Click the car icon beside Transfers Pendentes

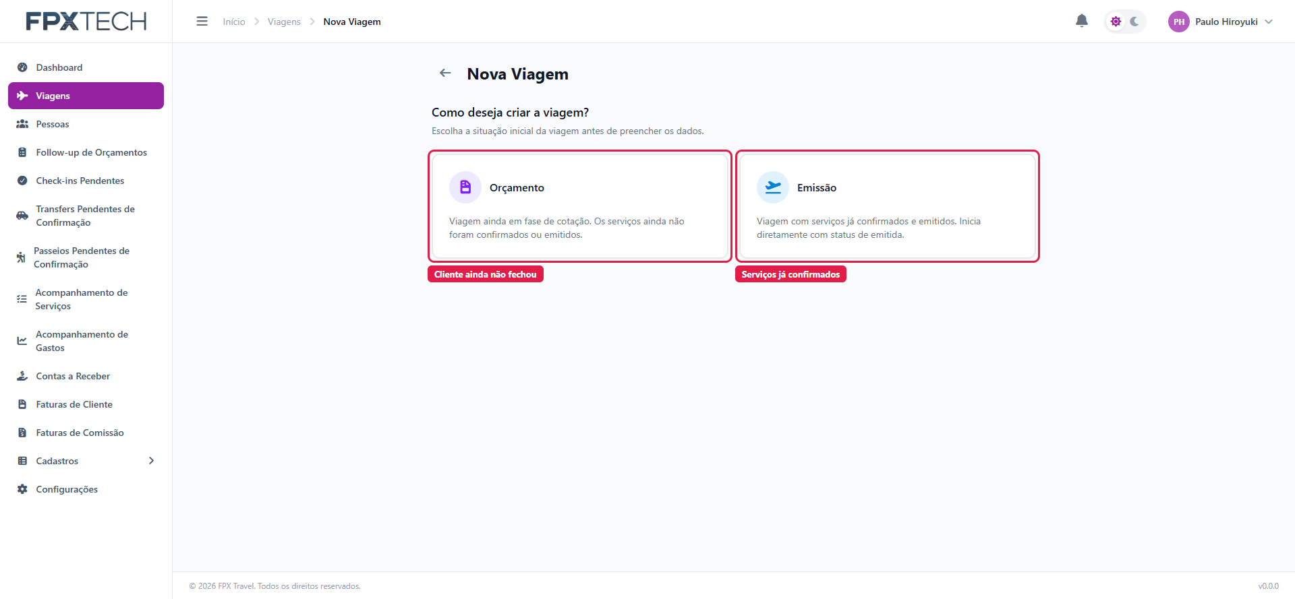tap(22, 216)
